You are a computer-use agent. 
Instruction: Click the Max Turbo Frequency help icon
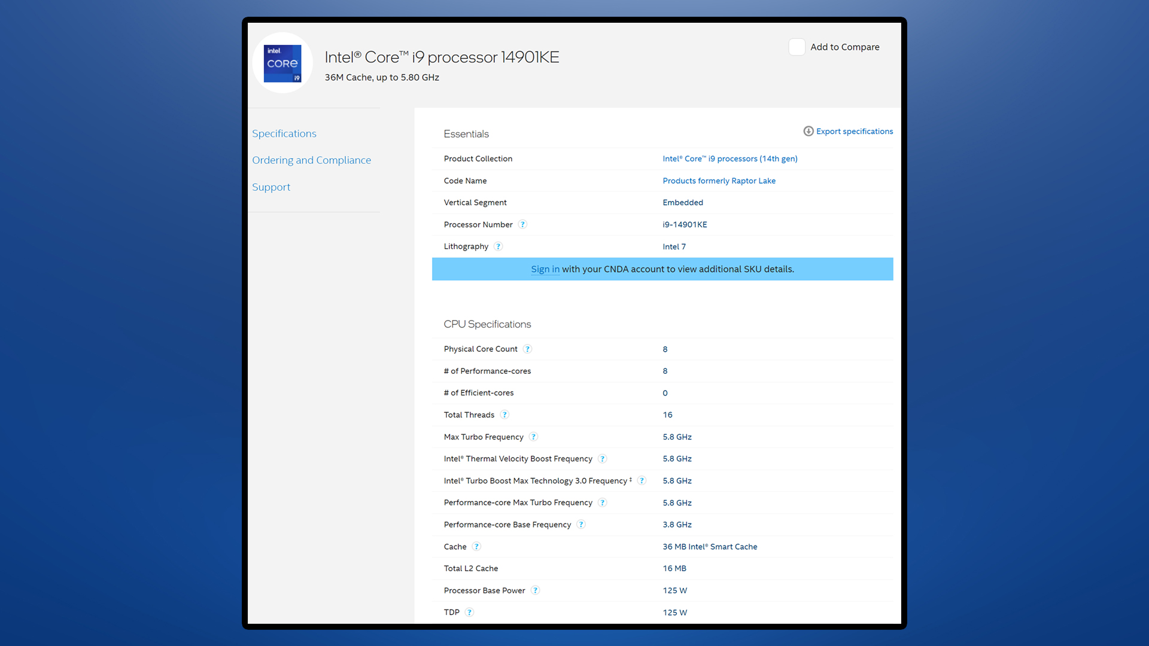534,436
